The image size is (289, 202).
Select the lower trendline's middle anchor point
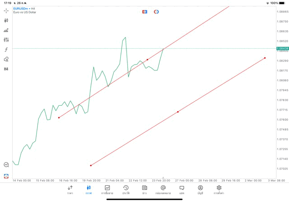[178, 112]
